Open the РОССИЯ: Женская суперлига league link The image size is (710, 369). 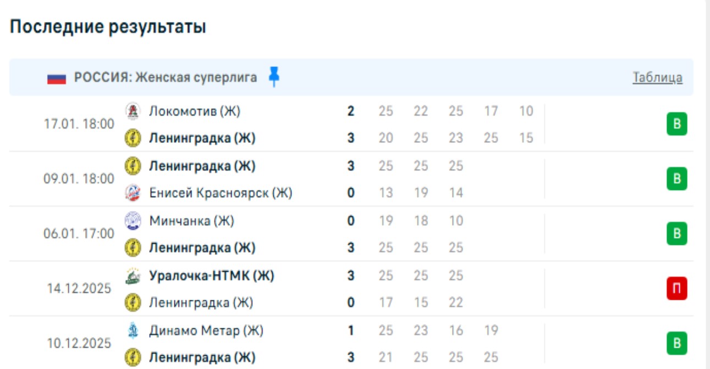[166, 77]
